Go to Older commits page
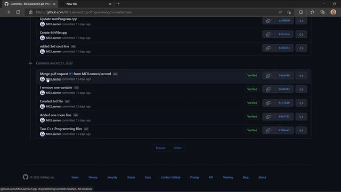 (x=177, y=148)
